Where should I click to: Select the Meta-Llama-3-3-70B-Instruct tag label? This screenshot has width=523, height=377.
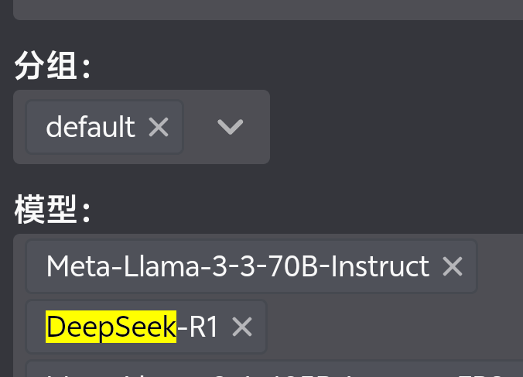[x=238, y=266]
